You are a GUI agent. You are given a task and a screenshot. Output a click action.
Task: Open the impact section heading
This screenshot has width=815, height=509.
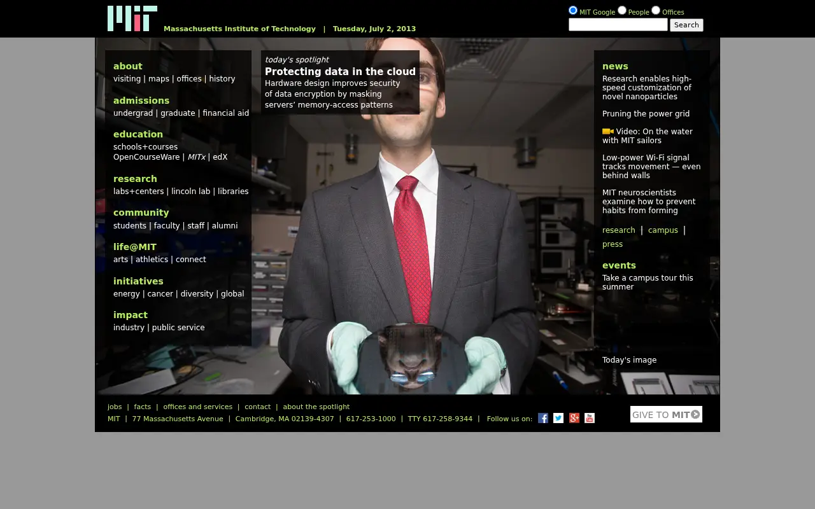[131, 315]
